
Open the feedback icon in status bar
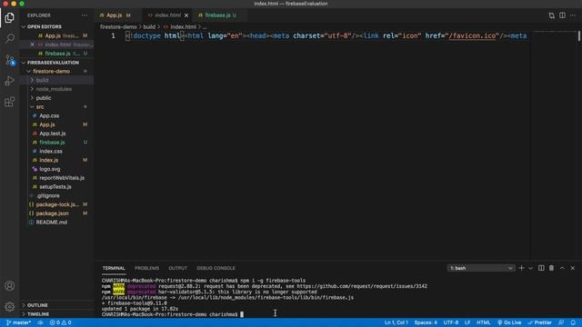[561, 322]
